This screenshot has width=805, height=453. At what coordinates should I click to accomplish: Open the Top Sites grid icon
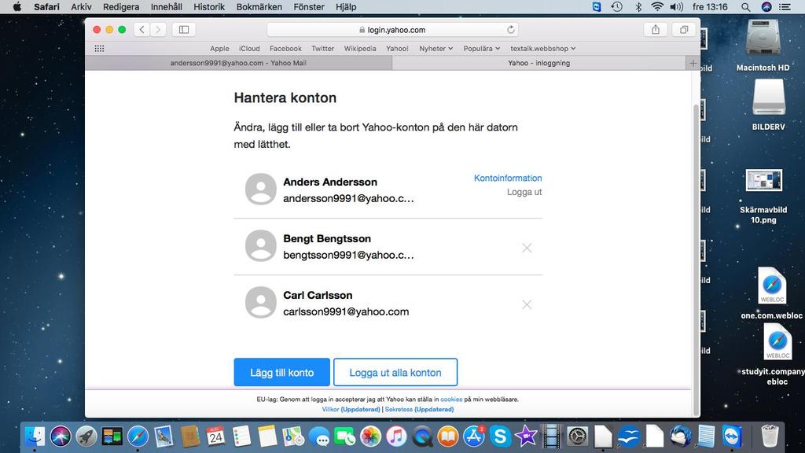[x=100, y=48]
